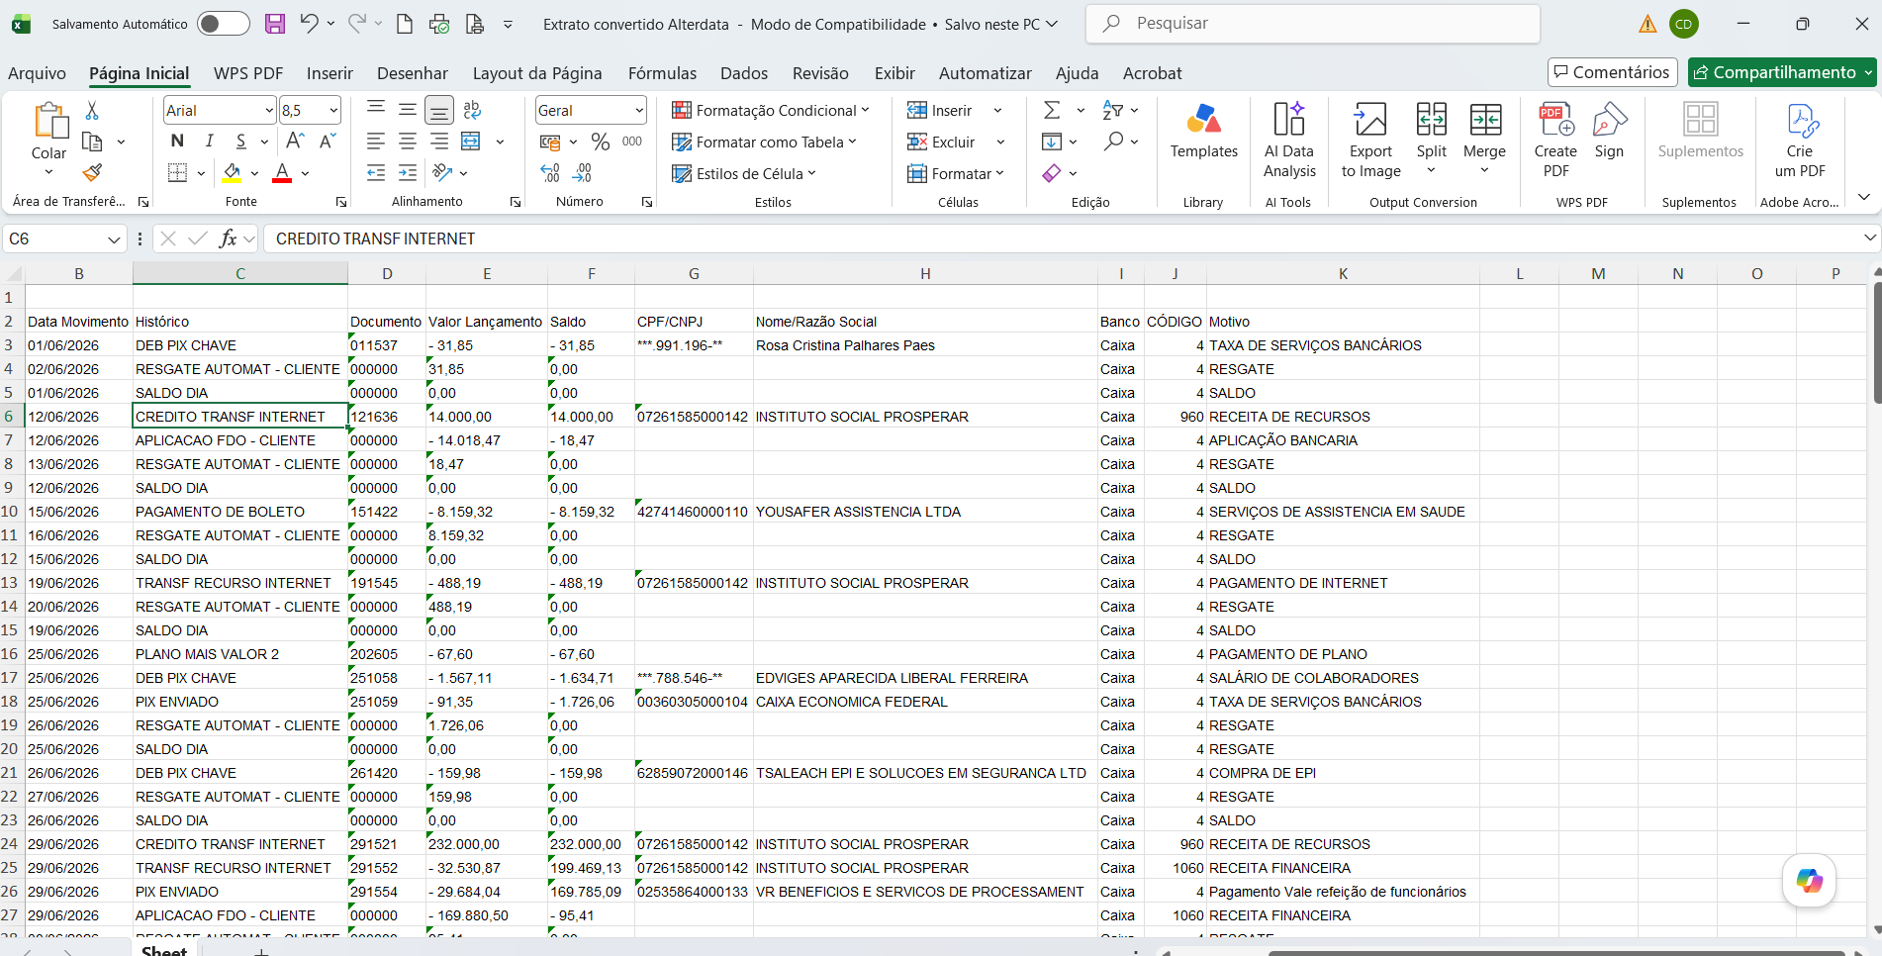The width and height of the screenshot is (1882, 956).
Task: Click the Pesquisar search field
Action: (1312, 24)
